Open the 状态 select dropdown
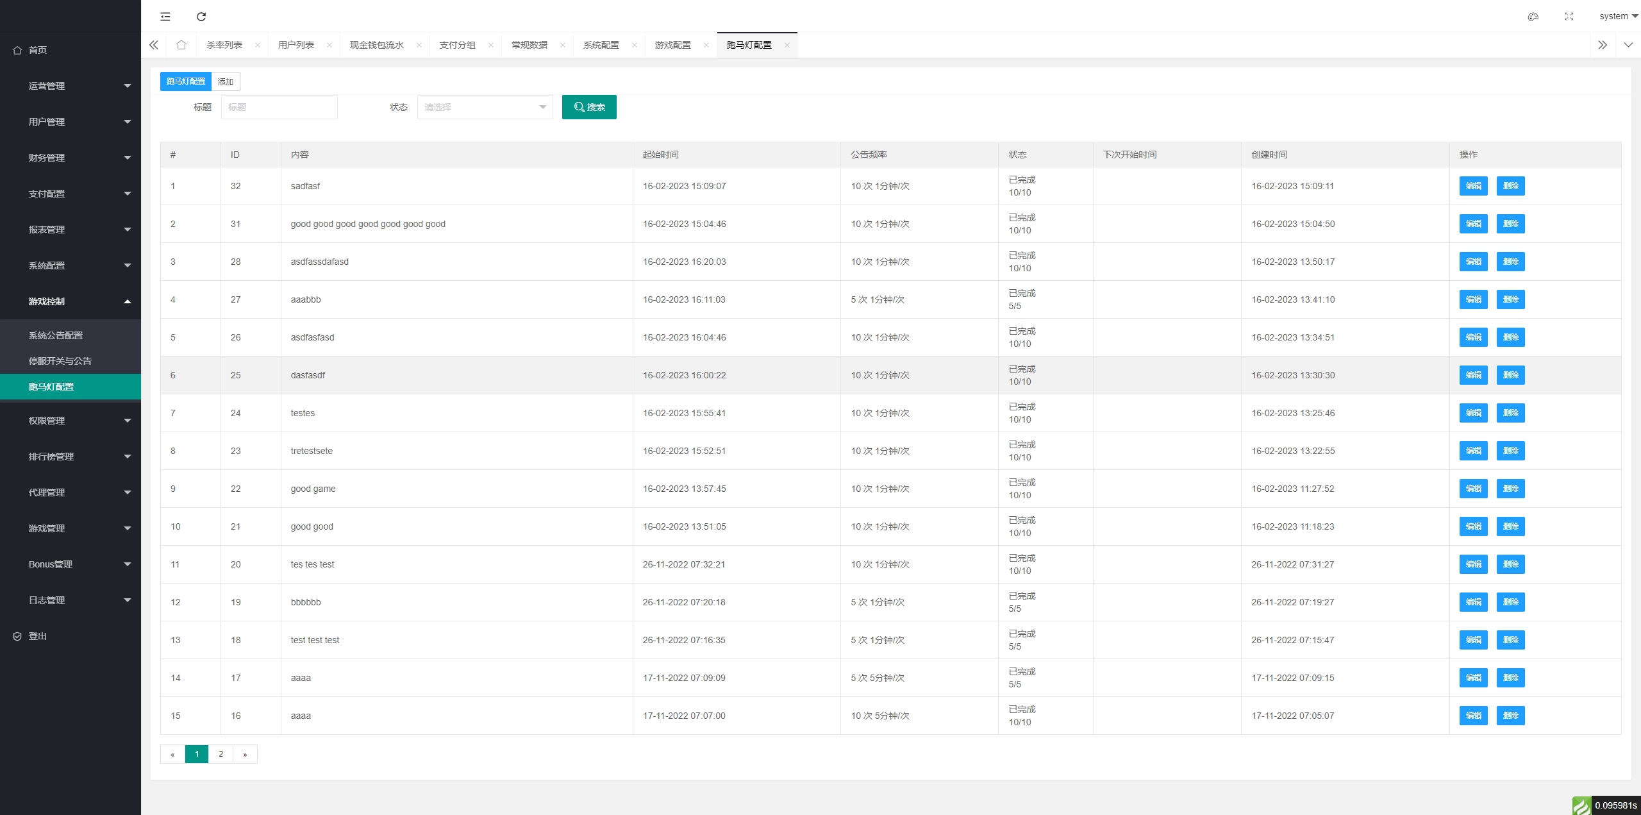The height and width of the screenshot is (815, 1641). 485,107
